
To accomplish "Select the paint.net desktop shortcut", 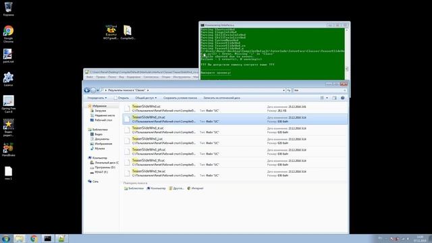I will tap(8, 55).
